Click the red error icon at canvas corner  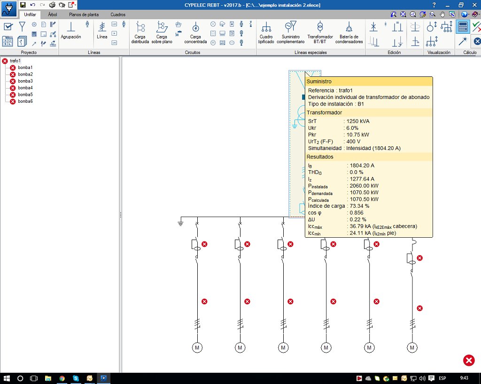(x=469, y=360)
